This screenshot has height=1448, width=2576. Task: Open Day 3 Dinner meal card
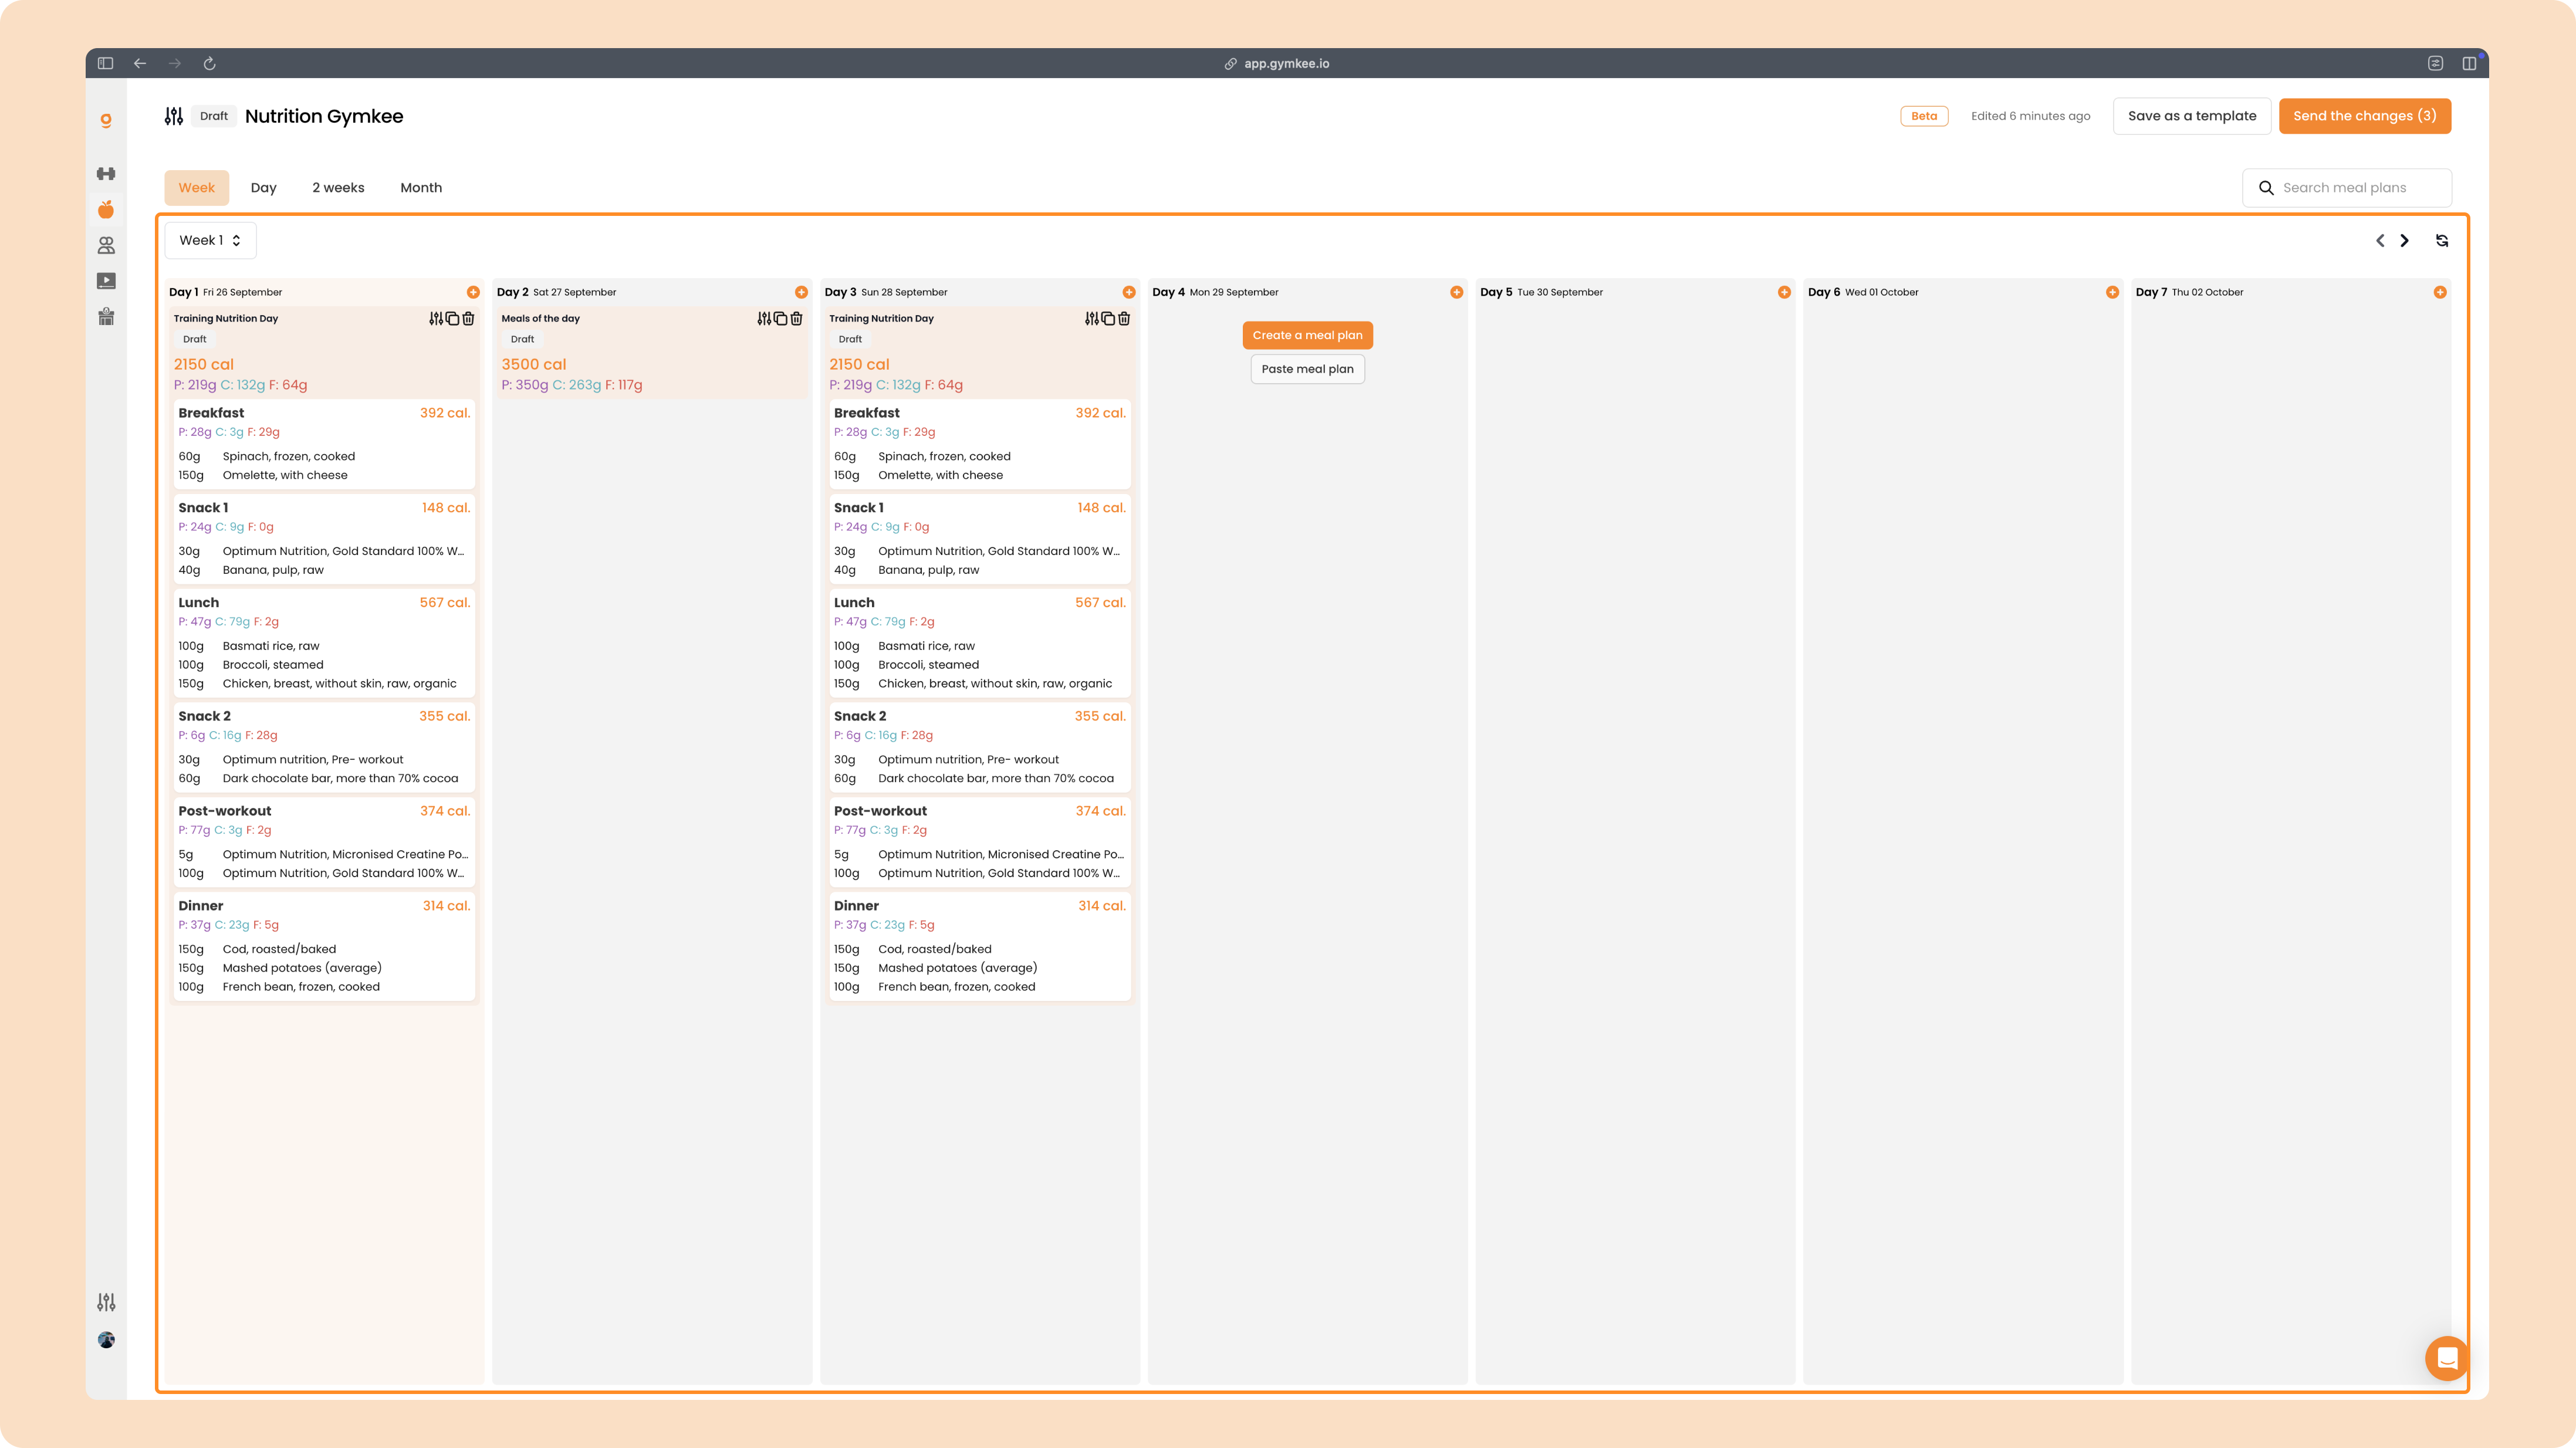pyautogui.click(x=980, y=946)
